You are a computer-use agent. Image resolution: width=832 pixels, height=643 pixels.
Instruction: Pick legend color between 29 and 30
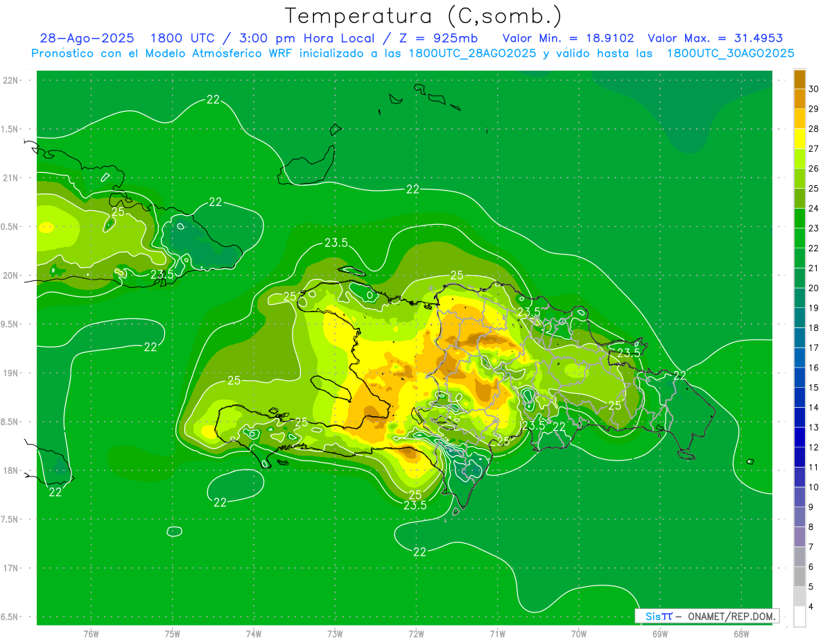coord(799,99)
